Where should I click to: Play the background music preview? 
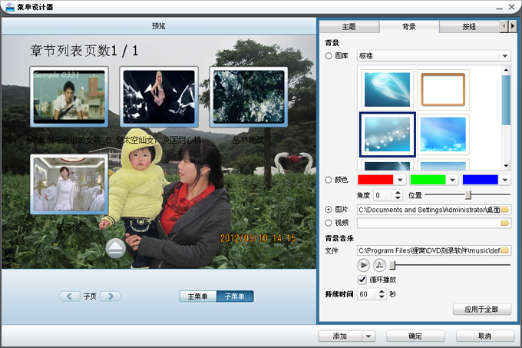(x=363, y=265)
